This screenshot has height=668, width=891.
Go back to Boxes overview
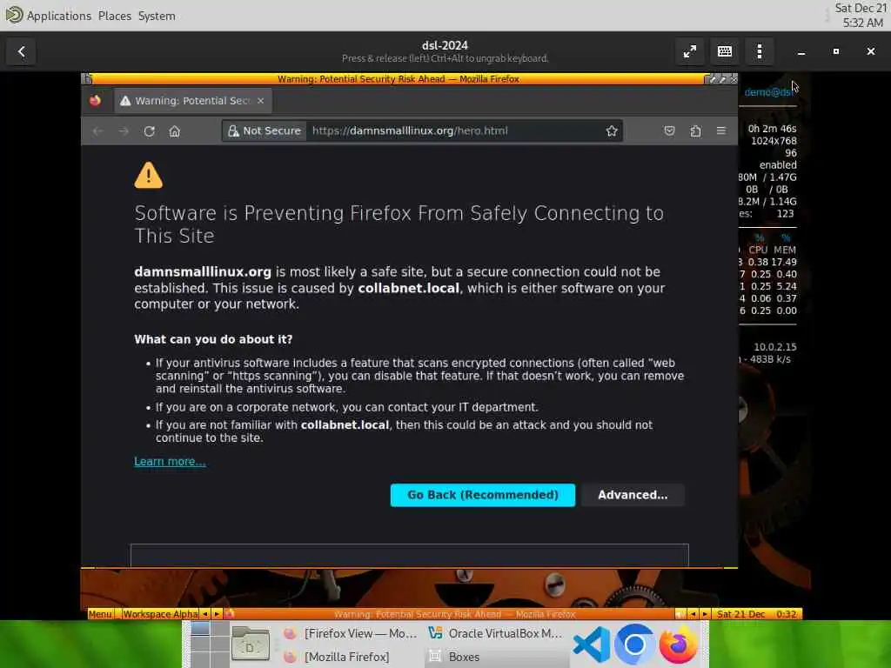[22, 51]
